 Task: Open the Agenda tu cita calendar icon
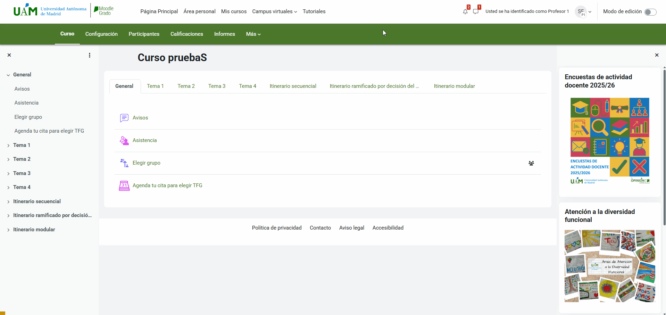[124, 185]
